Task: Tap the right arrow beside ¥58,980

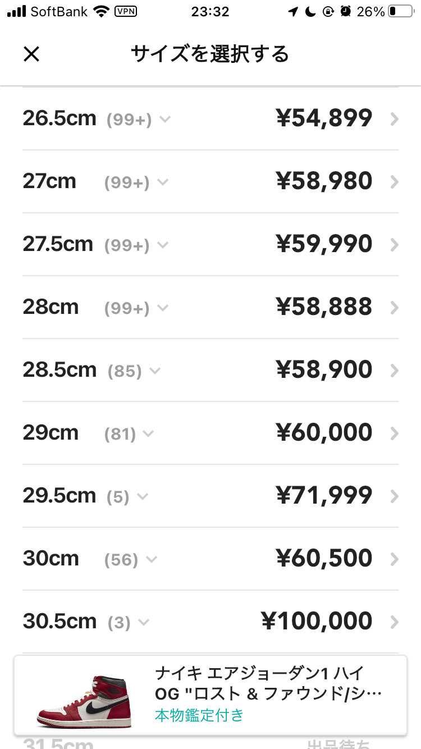Action: coord(395,182)
